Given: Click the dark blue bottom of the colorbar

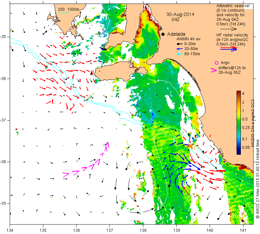Looking at the screenshot, I should 239,153.
